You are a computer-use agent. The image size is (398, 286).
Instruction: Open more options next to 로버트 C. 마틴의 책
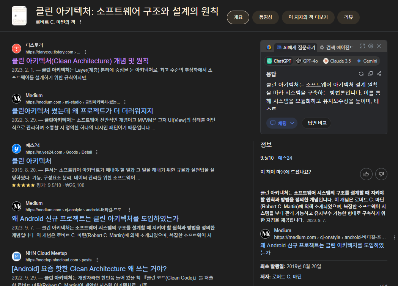point(80,22)
